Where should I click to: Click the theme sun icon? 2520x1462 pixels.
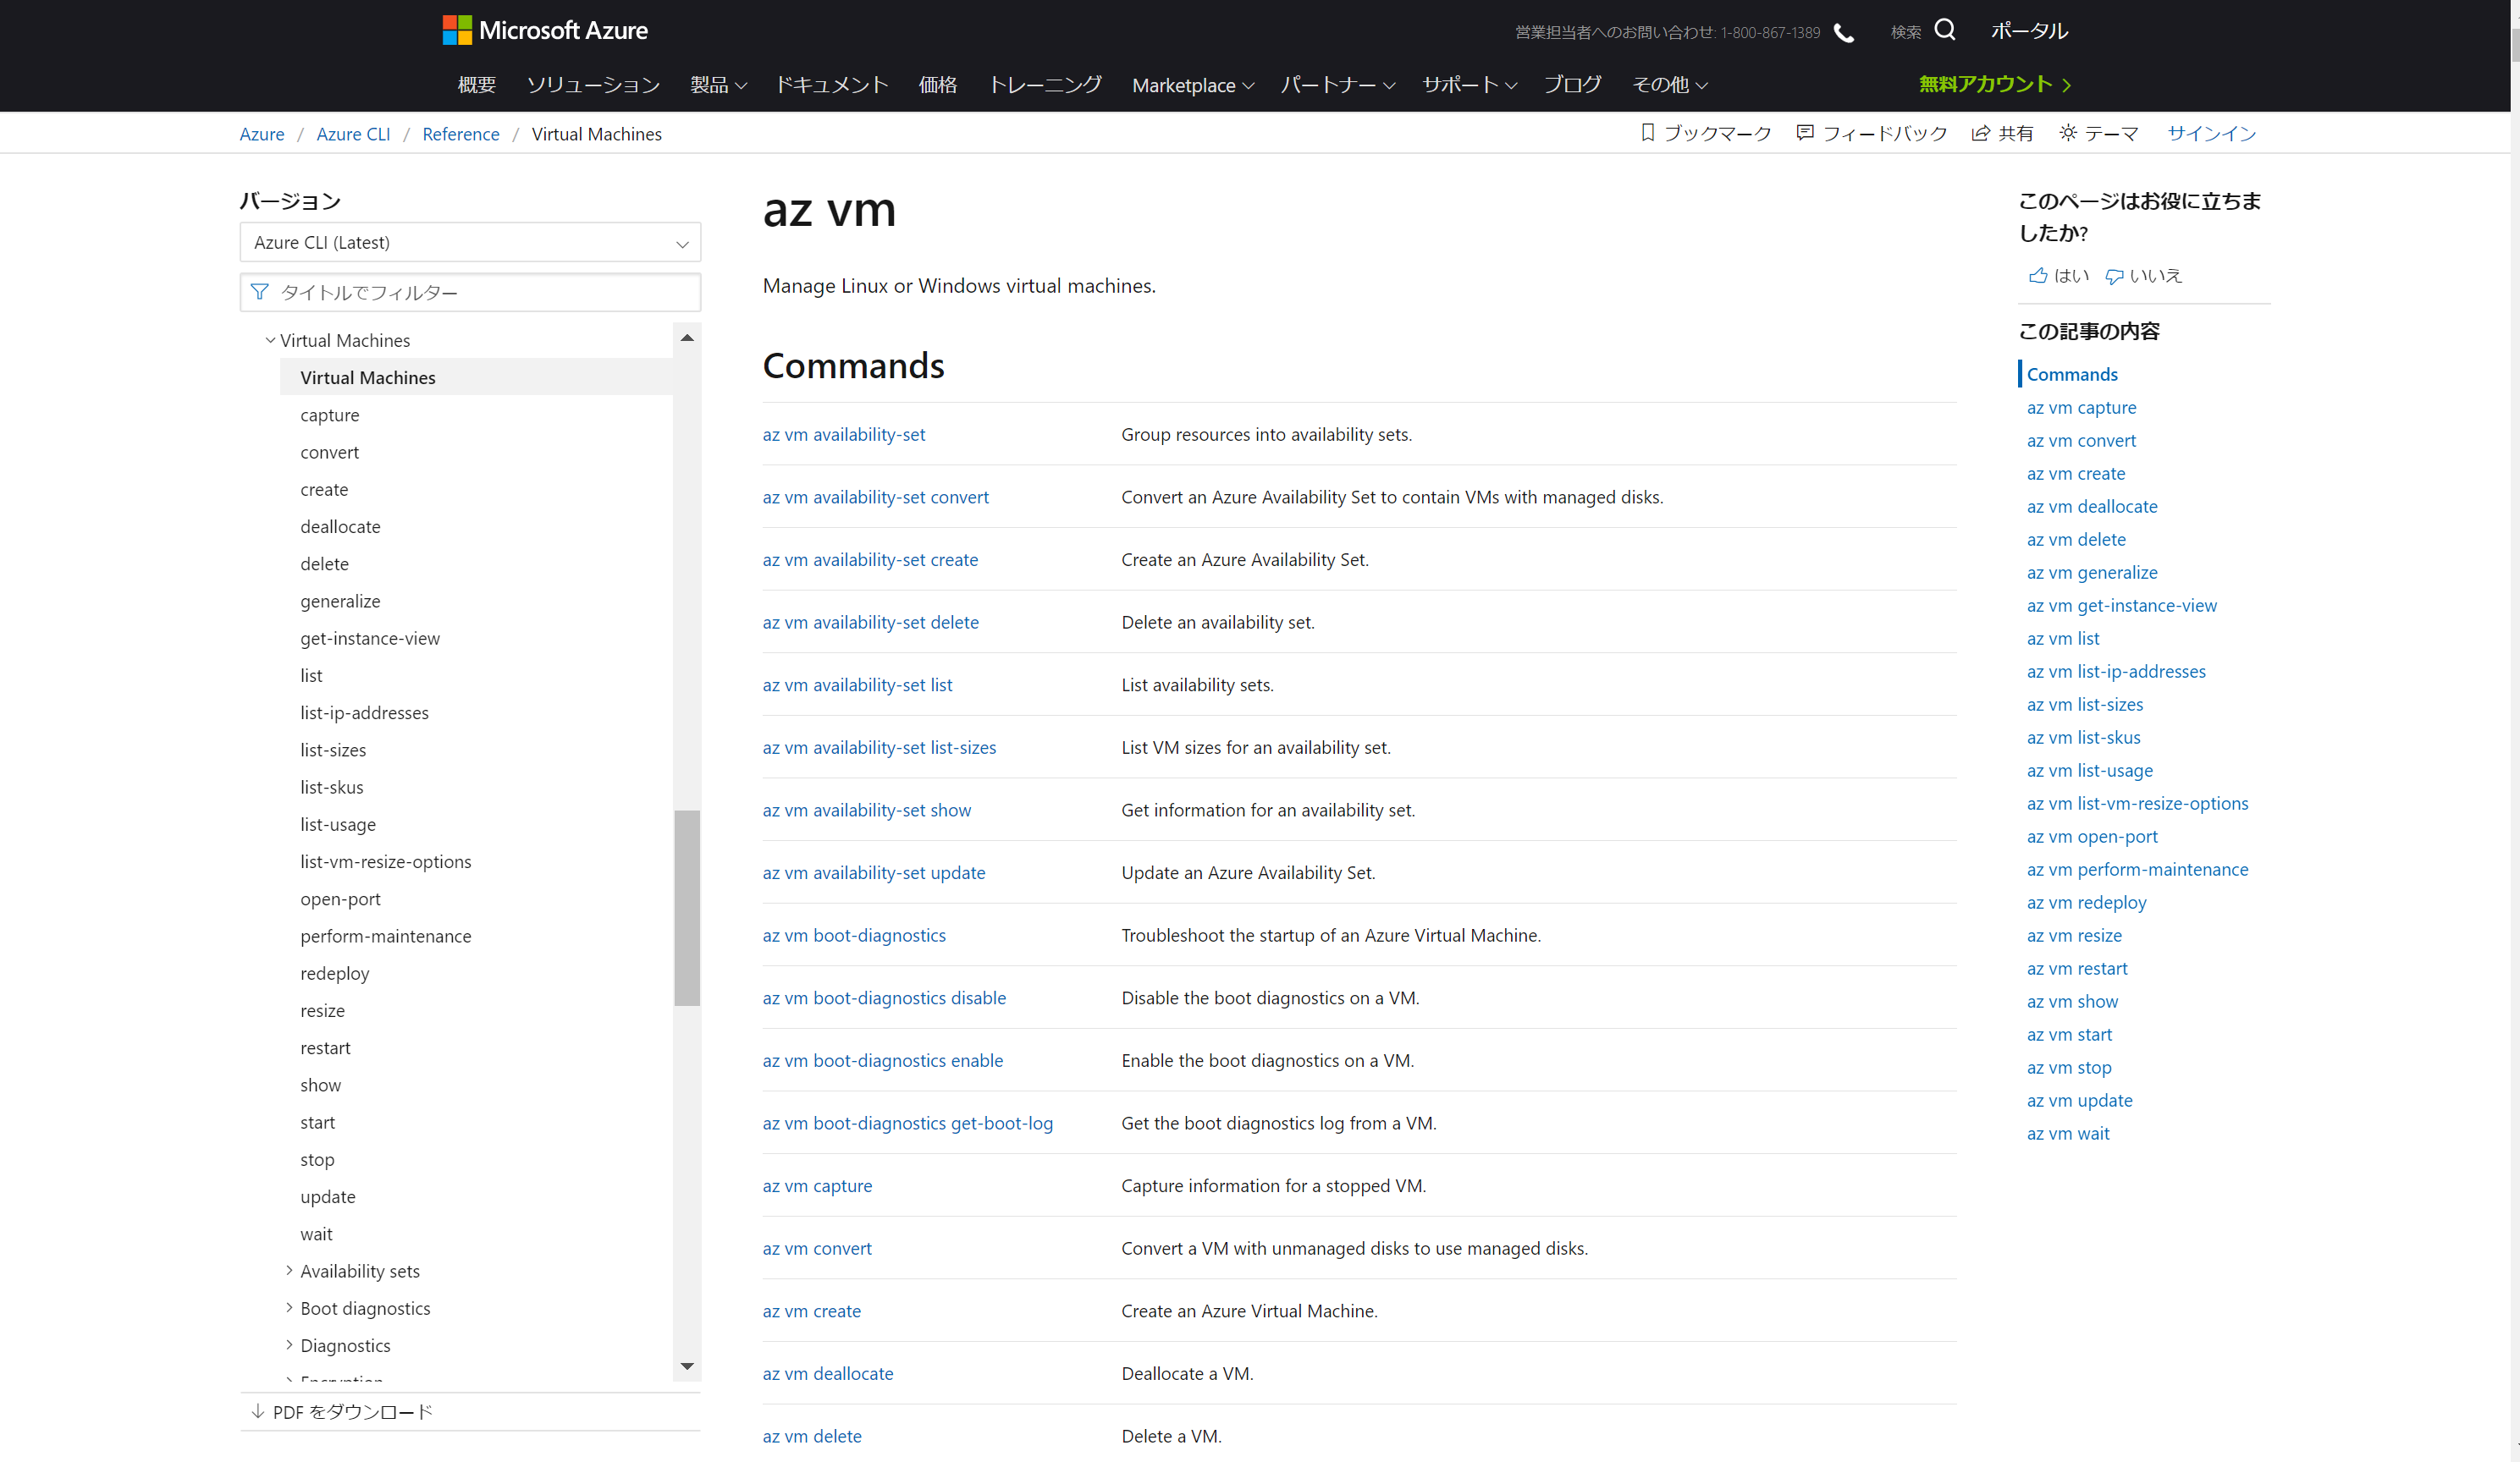2068,133
